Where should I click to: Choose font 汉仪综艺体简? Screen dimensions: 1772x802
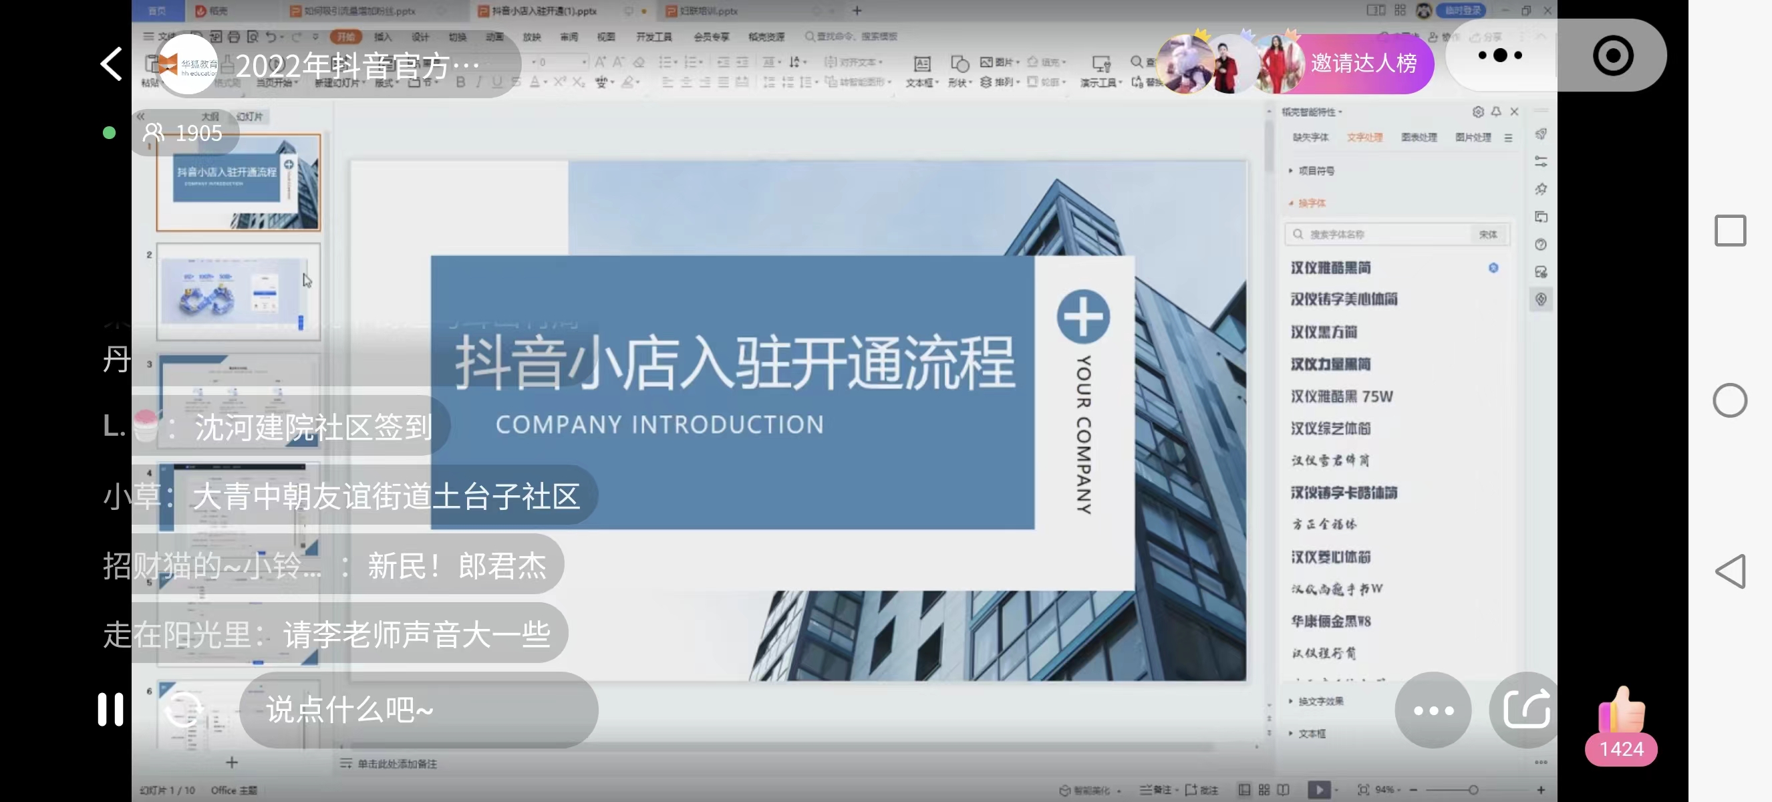(x=1330, y=428)
